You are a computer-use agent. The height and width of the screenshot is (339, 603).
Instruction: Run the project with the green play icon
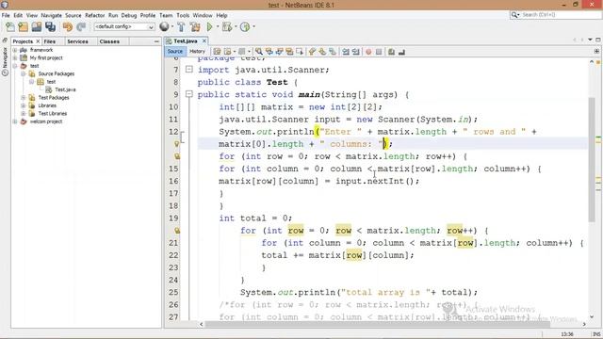(209, 26)
